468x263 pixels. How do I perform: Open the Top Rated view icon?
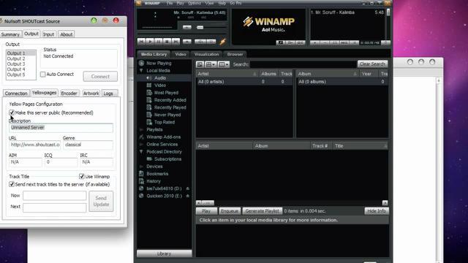(x=149, y=122)
